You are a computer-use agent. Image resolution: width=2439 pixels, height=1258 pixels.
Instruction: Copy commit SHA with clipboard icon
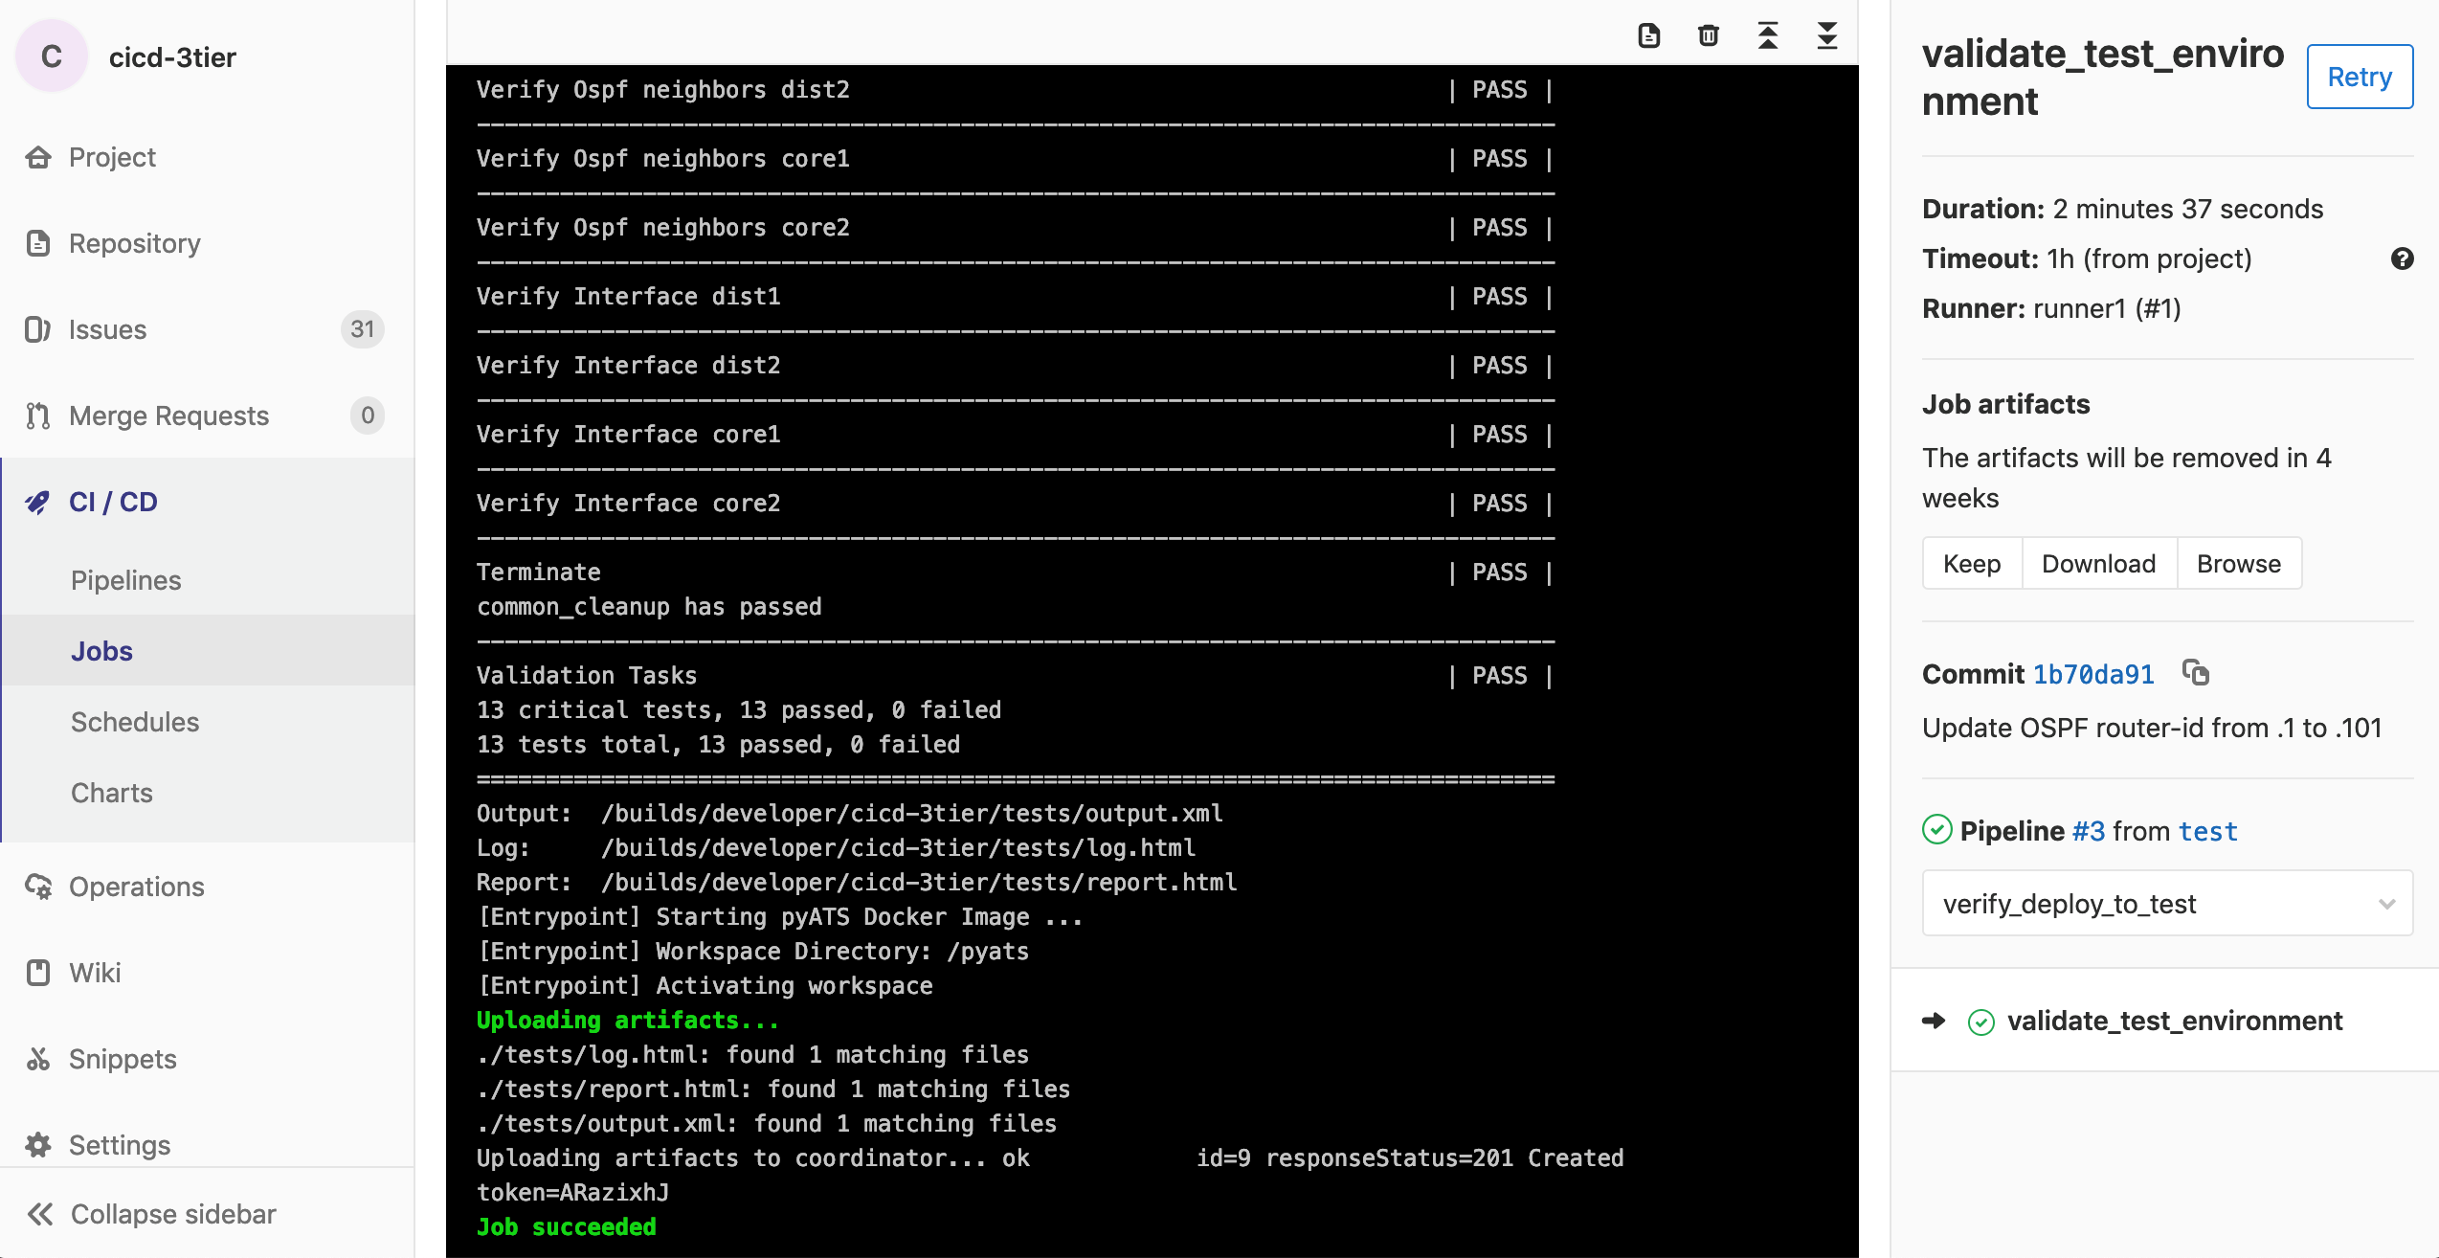click(x=2196, y=673)
